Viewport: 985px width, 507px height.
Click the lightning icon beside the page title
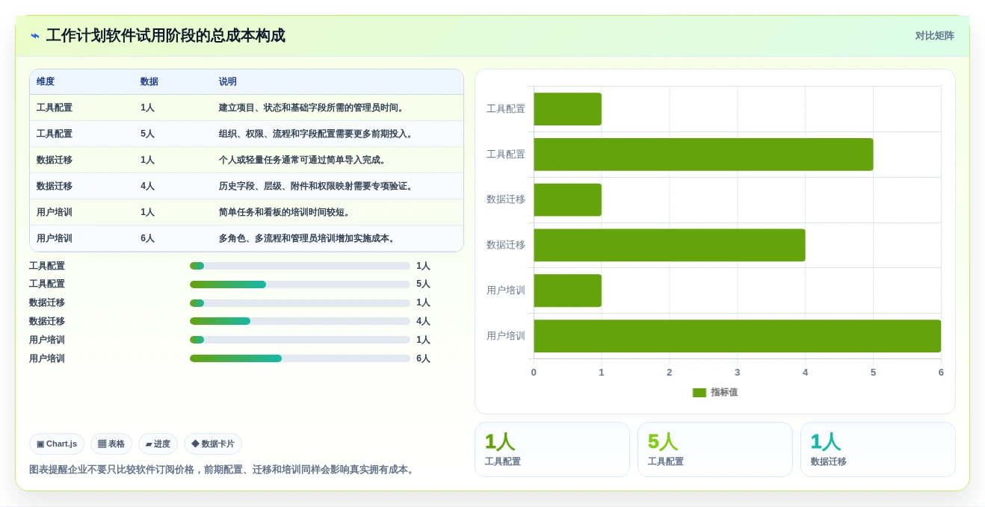tap(35, 36)
